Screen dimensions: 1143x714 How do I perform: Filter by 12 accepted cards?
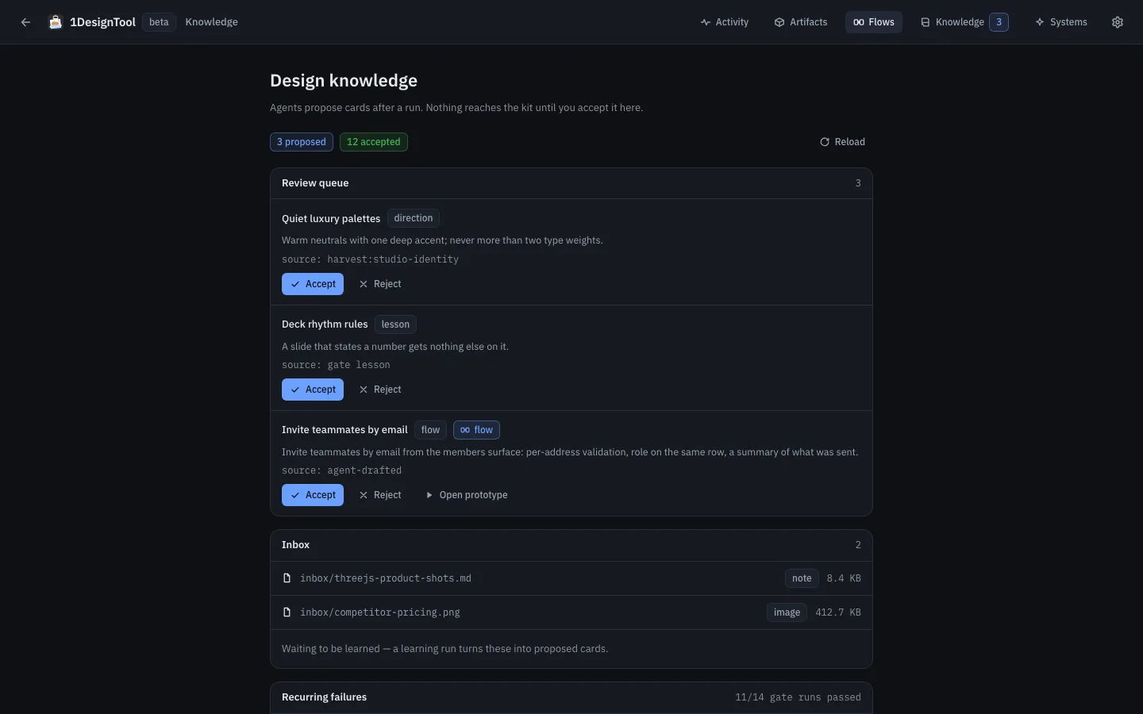[x=374, y=142]
